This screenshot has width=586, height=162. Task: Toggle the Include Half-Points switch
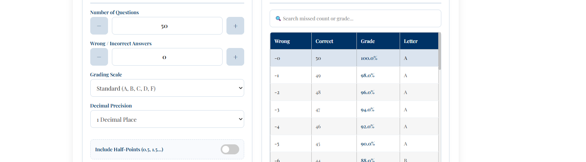click(230, 149)
